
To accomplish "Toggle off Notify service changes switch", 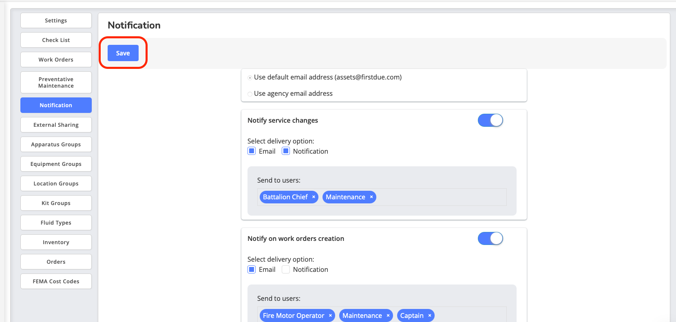I will (490, 120).
